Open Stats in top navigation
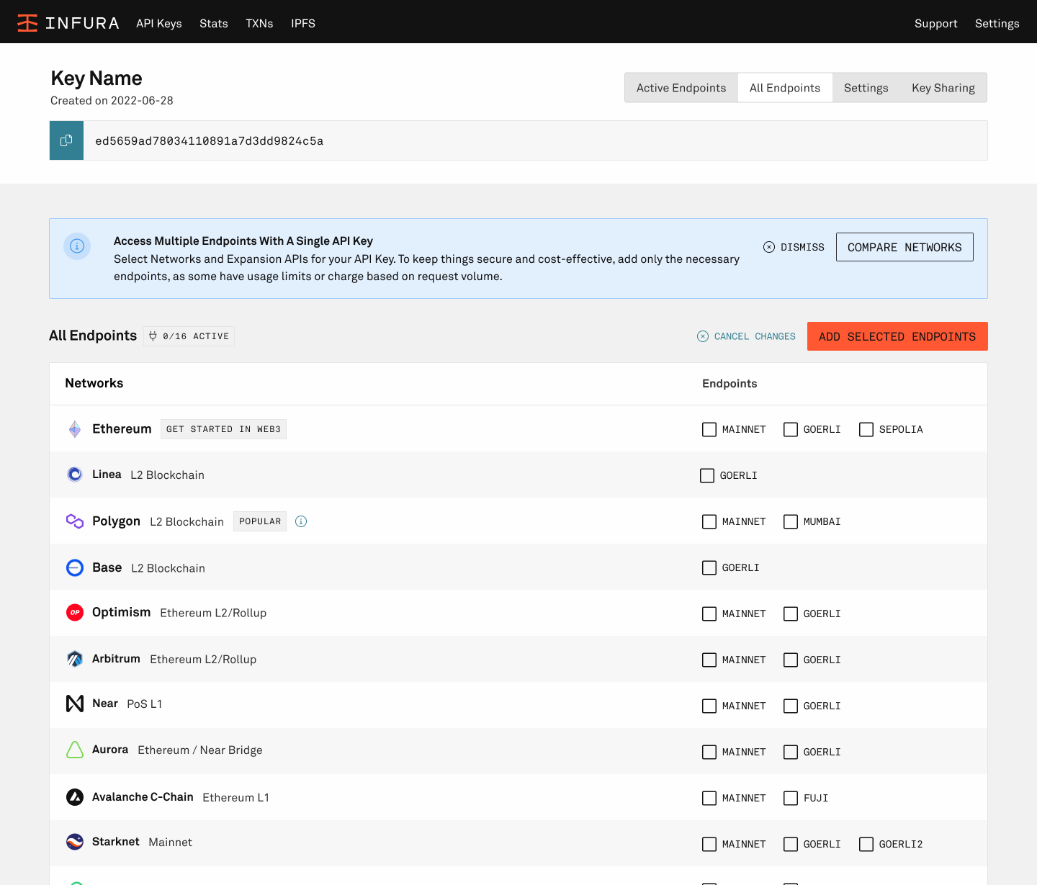 (x=214, y=23)
